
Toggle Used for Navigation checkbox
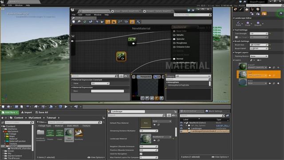[x=141, y=154]
